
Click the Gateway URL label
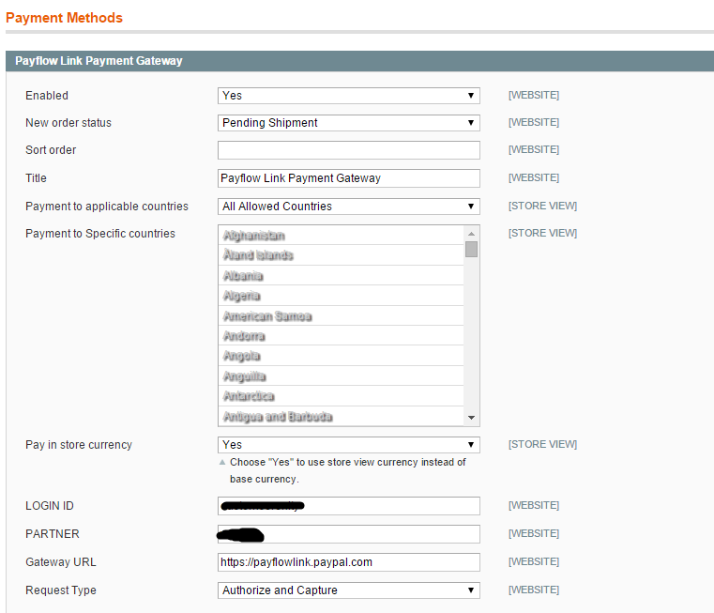[x=61, y=562]
